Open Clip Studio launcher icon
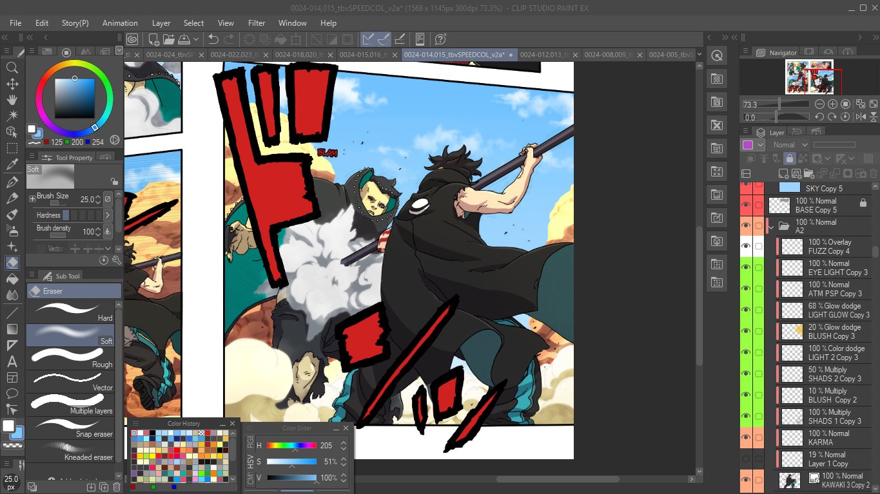This screenshot has height=494, width=880. pos(132,39)
